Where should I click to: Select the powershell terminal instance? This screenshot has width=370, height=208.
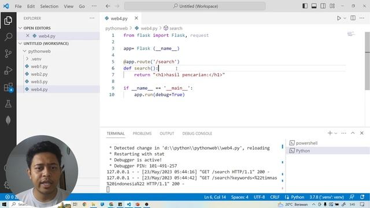pyautogui.click(x=328, y=143)
